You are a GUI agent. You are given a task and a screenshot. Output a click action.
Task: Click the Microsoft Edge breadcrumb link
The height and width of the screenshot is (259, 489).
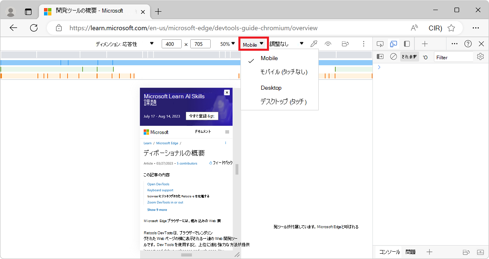click(167, 143)
